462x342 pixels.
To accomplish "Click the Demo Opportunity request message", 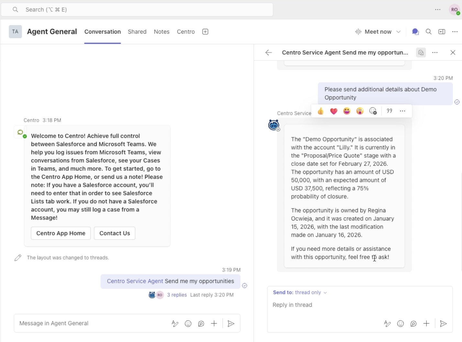I will coord(385,94).
